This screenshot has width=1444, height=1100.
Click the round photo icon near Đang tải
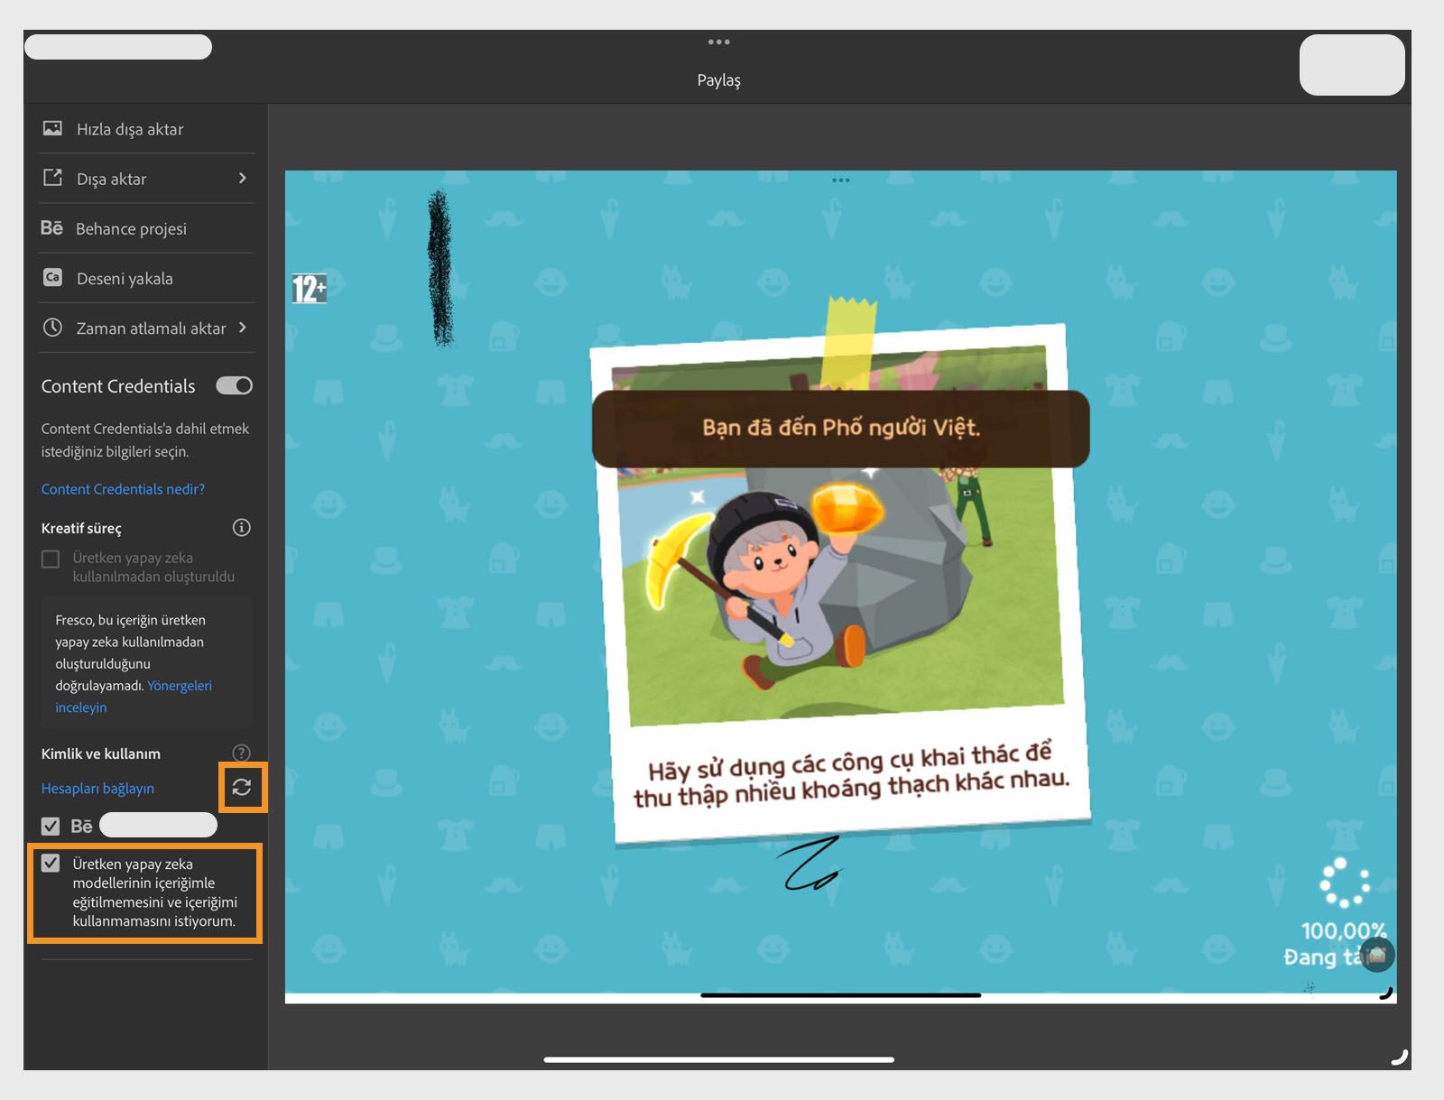coord(1376,954)
